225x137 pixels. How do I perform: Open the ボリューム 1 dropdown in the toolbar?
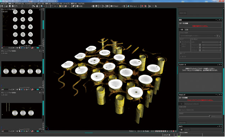[x=133, y=6]
